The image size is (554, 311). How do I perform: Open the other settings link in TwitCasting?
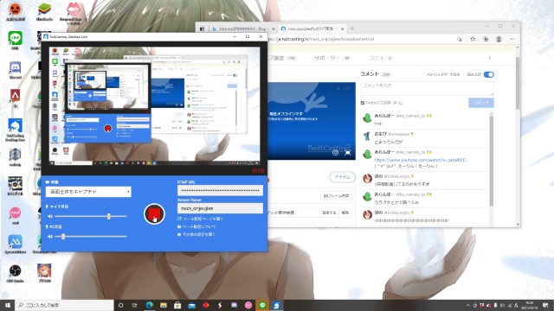(196, 234)
